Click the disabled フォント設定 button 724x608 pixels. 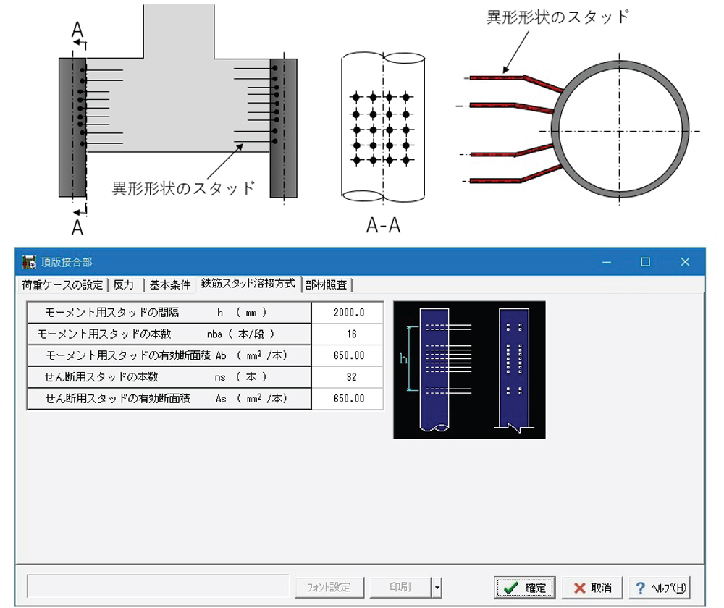(x=329, y=587)
